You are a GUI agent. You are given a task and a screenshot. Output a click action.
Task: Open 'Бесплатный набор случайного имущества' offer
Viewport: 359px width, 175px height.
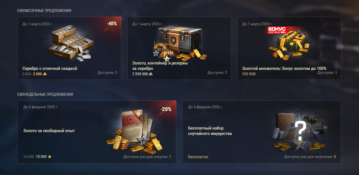(210, 131)
